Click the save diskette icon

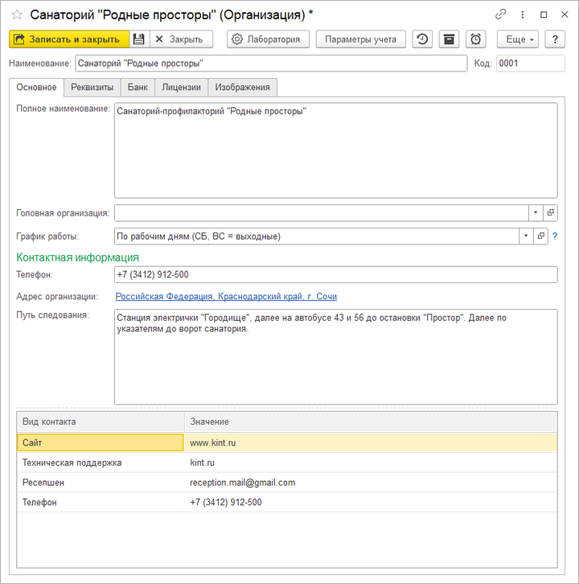point(138,39)
